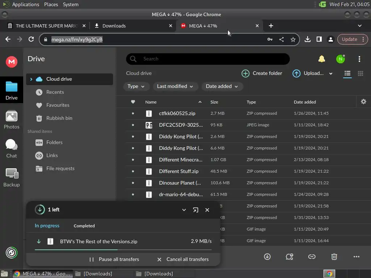The image size is (371, 278).
Task: Open notifications bell
Action: click(x=322, y=59)
